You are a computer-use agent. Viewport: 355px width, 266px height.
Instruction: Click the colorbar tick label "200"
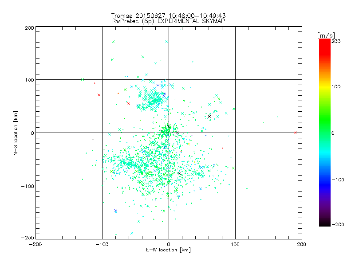pos(336,41)
